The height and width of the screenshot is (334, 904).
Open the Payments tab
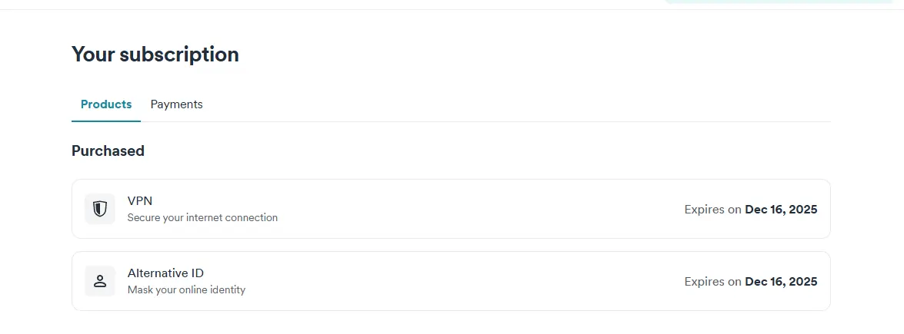click(176, 104)
